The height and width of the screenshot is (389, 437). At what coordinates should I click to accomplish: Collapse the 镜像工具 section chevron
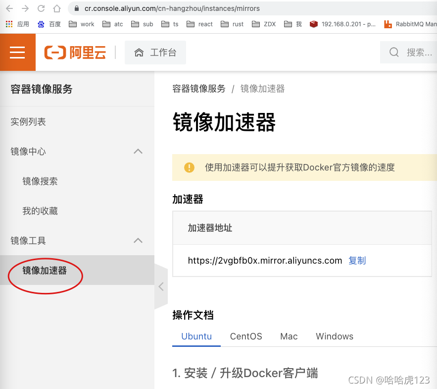coord(138,240)
